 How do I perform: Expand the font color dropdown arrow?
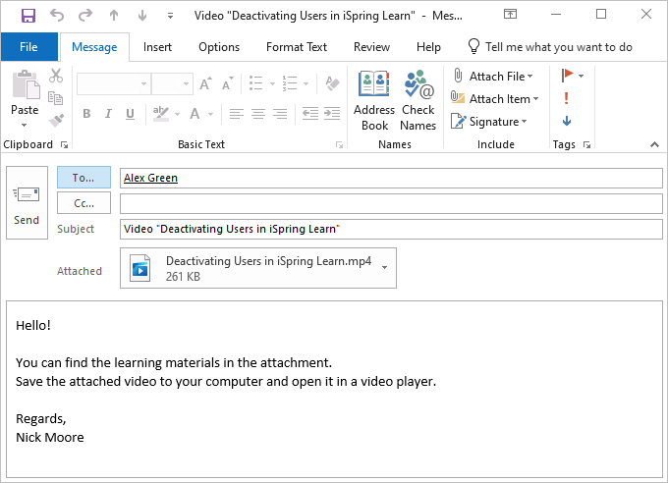210,114
